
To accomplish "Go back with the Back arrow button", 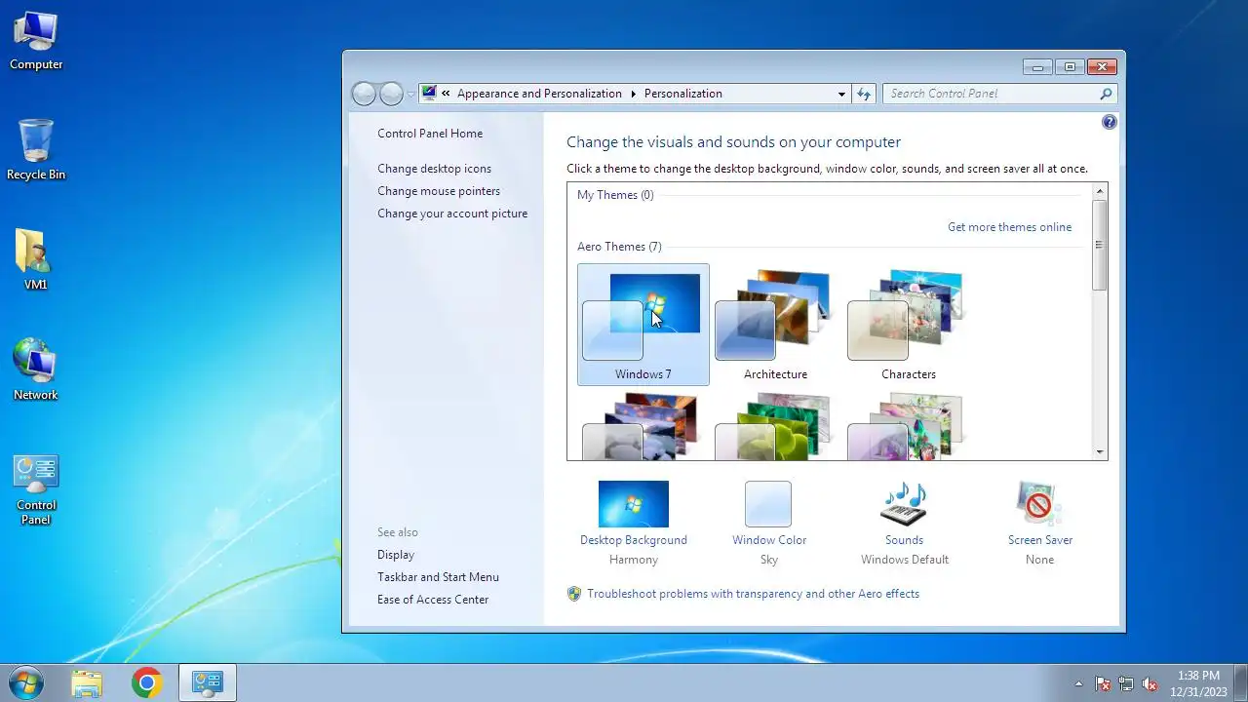I will coord(364,94).
